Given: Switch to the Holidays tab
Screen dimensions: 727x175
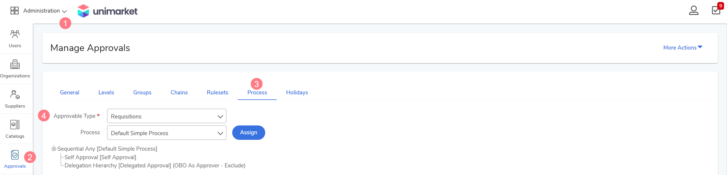Looking at the screenshot, I should (x=297, y=93).
